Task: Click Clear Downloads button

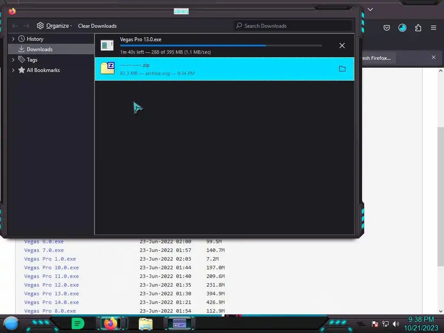Action: click(98, 26)
